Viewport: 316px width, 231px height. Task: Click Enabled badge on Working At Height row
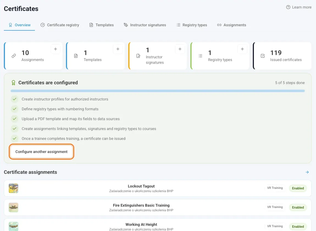click(x=298, y=226)
